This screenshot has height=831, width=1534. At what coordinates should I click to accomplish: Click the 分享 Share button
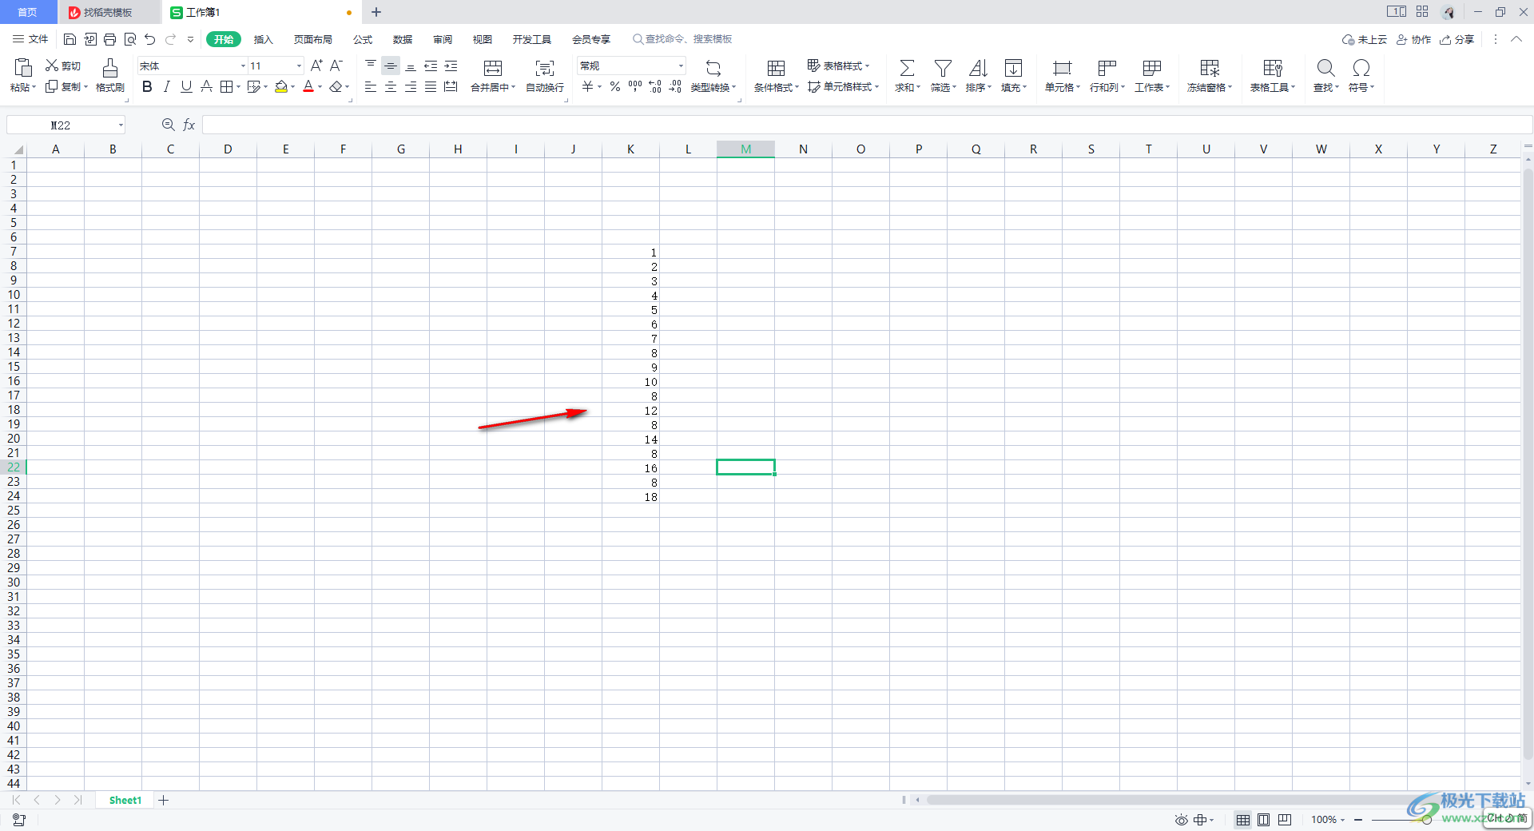pos(1457,39)
